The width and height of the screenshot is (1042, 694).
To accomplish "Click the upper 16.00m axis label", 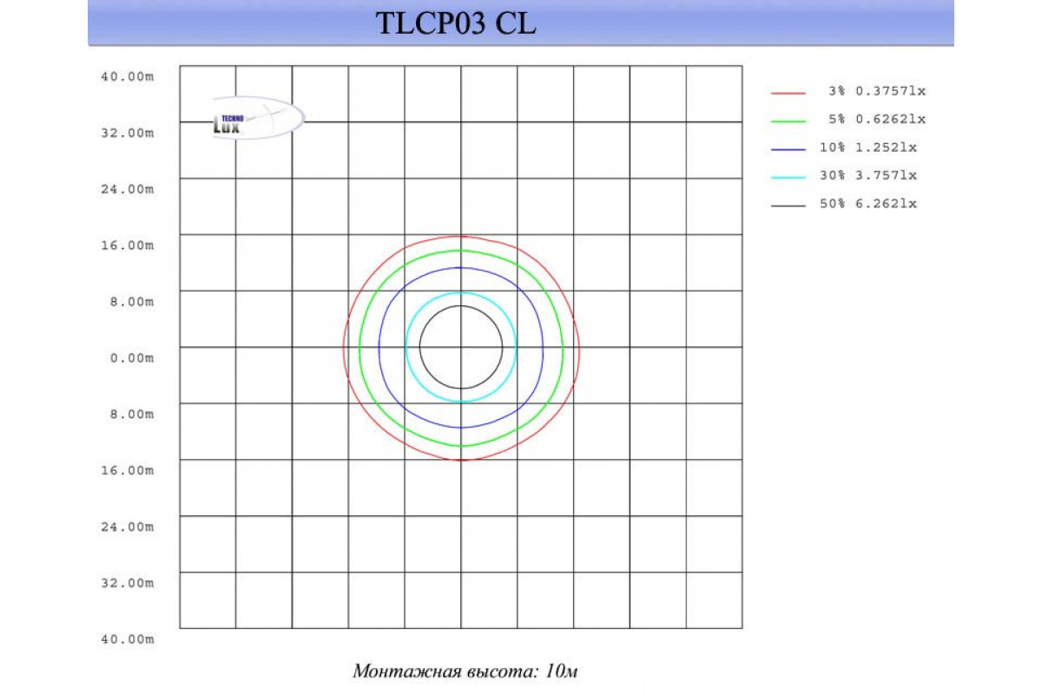I will pos(128,246).
